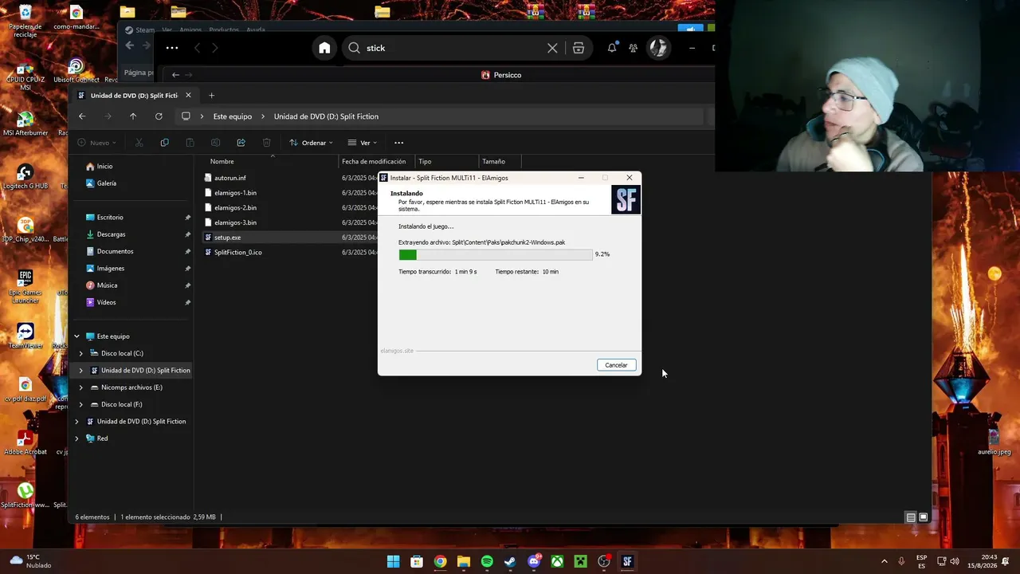Expand the Red tree node
The width and height of the screenshot is (1020, 574).
point(77,438)
